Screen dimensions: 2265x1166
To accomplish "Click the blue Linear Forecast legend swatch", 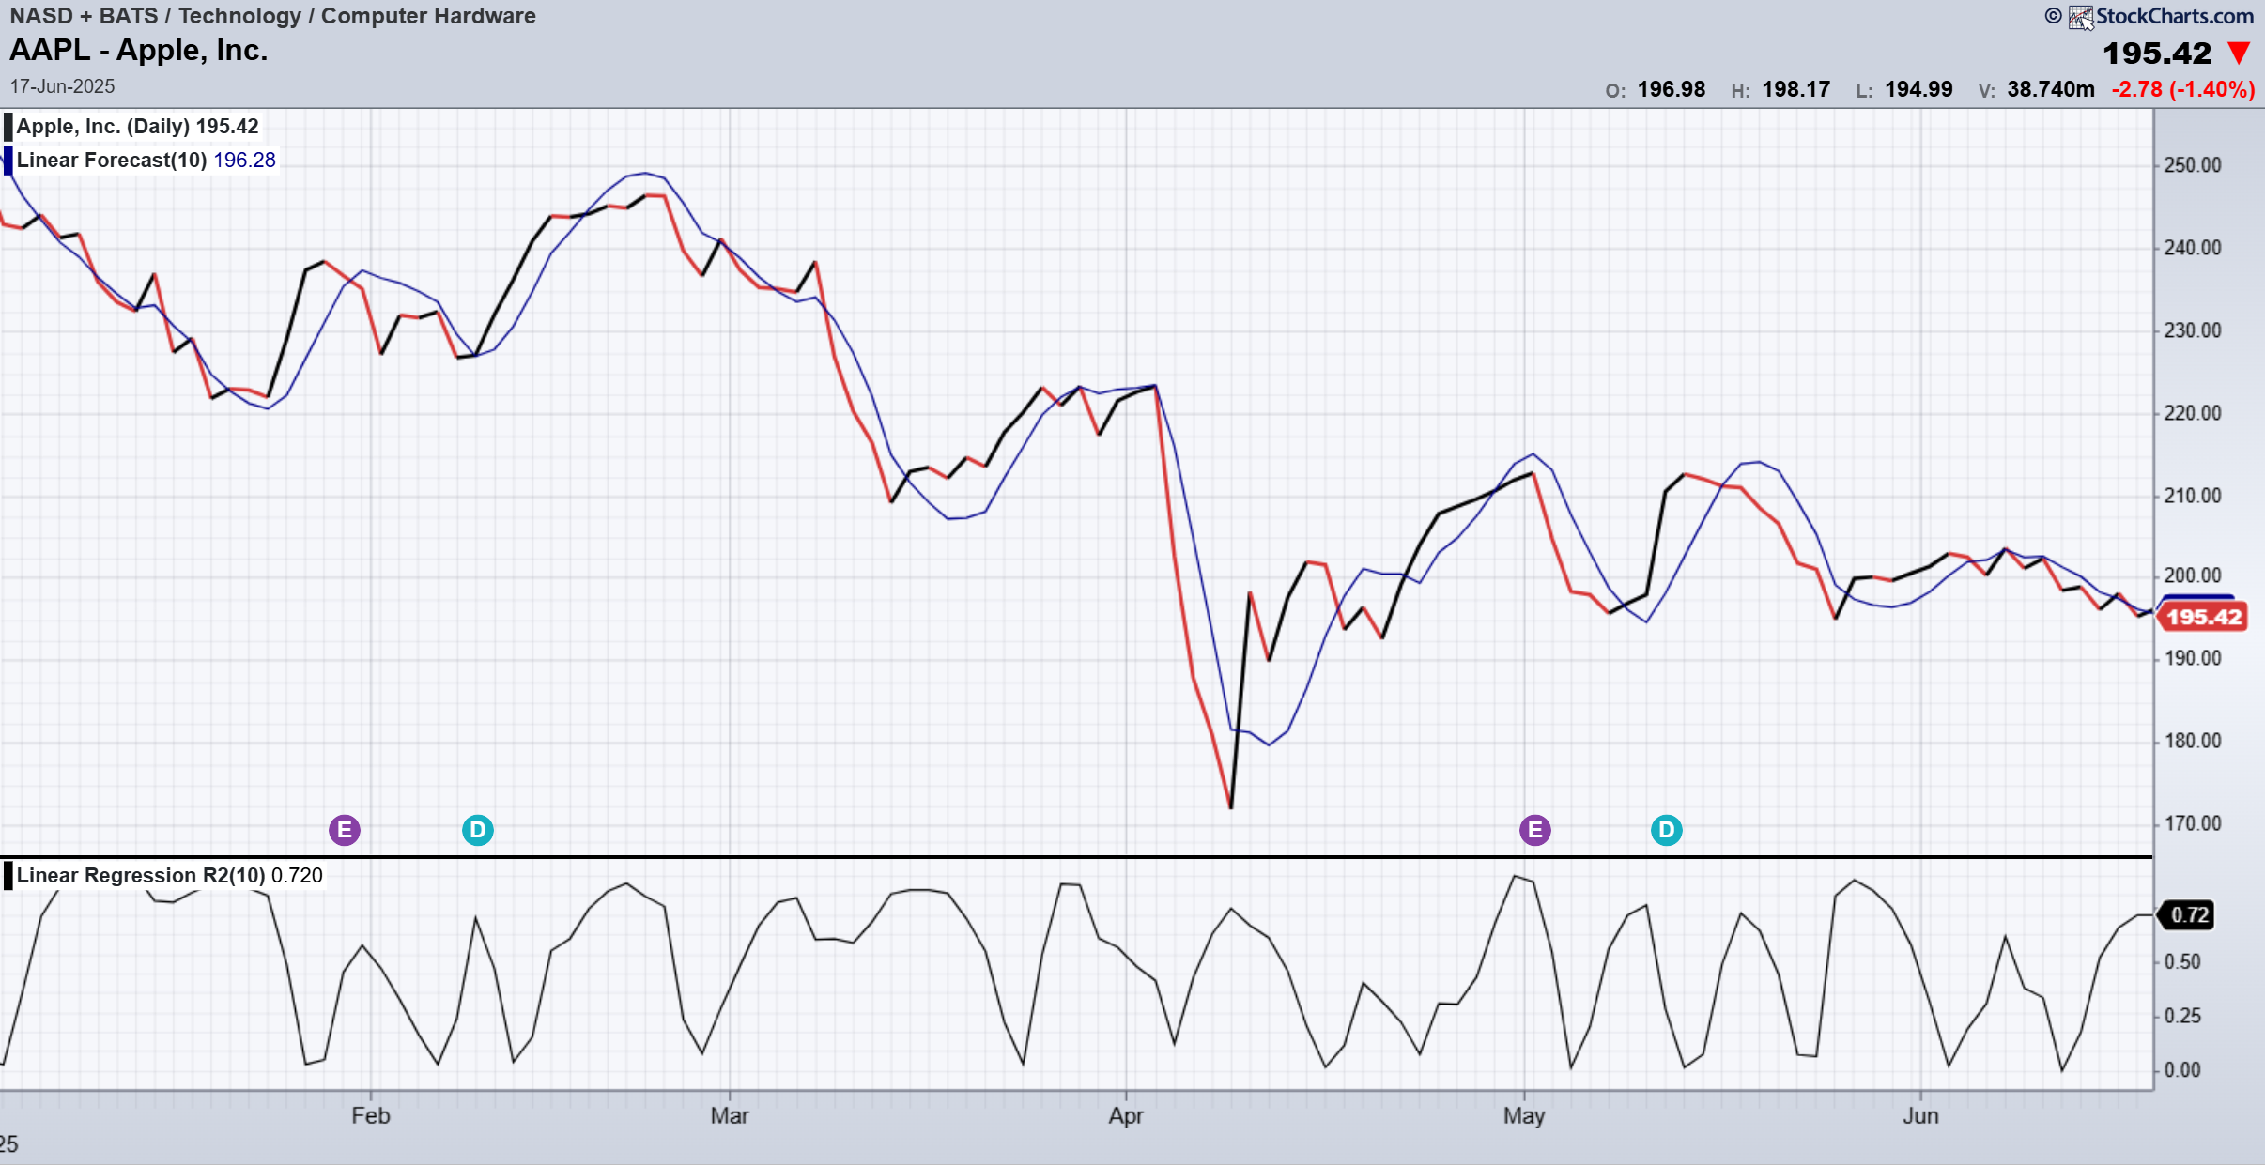I will 8,161.
